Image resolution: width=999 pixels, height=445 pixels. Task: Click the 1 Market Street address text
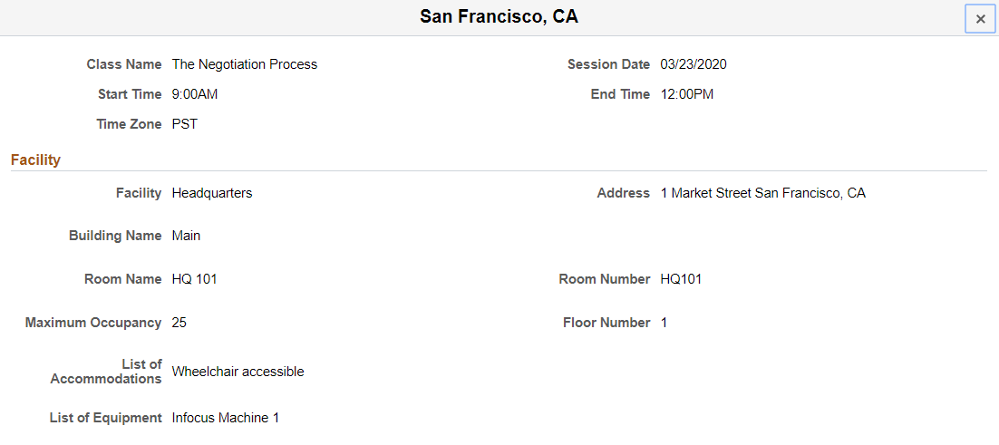point(763,193)
